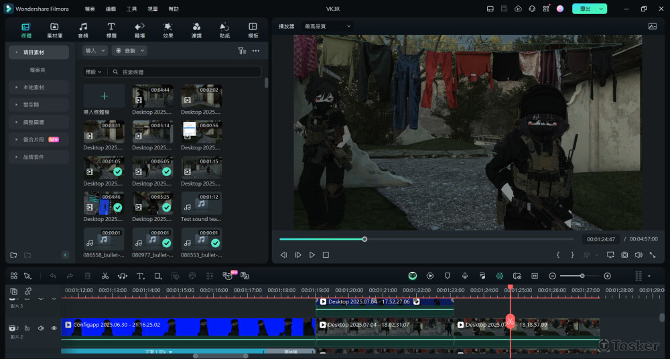The image size is (670, 359).
Task: Click the search media input field
Action: tap(190, 72)
